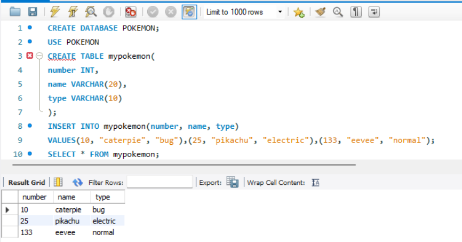Click the error marker on line 3
462x242 pixels.
point(30,56)
